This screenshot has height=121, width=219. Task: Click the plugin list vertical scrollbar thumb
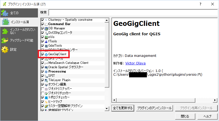(107, 55)
